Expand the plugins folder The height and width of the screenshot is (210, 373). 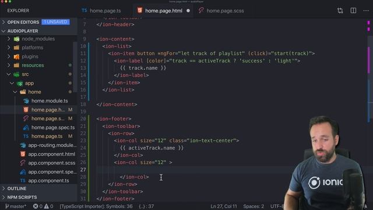coord(9,57)
